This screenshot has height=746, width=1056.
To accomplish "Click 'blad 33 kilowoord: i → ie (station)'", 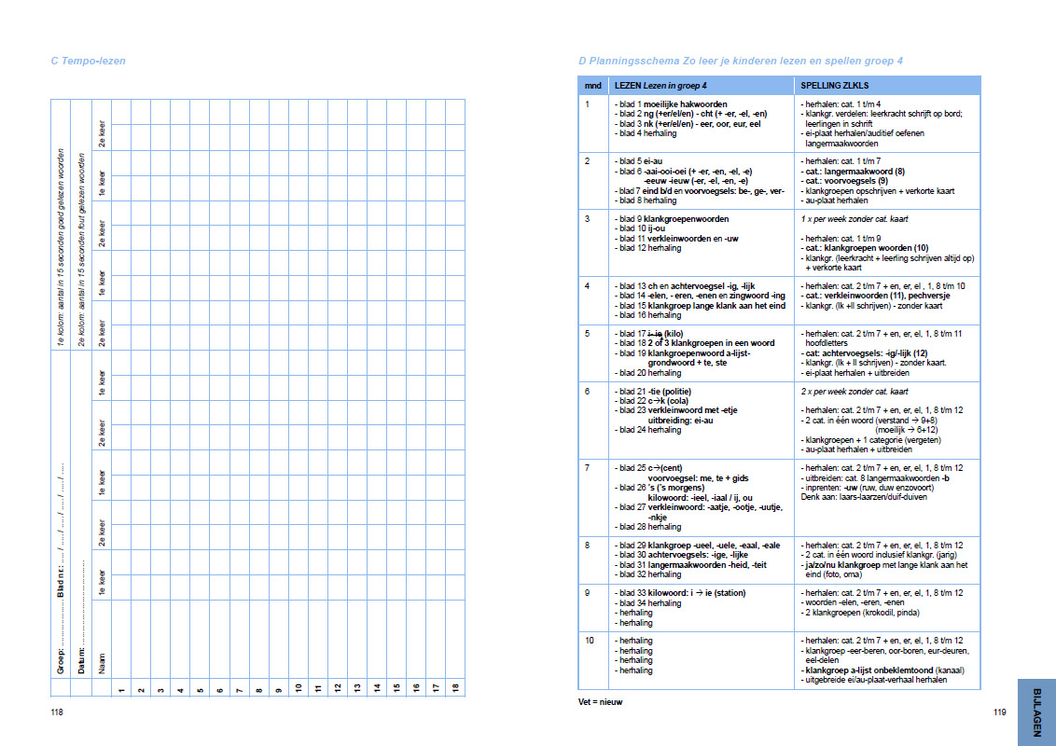I will tap(682, 593).
